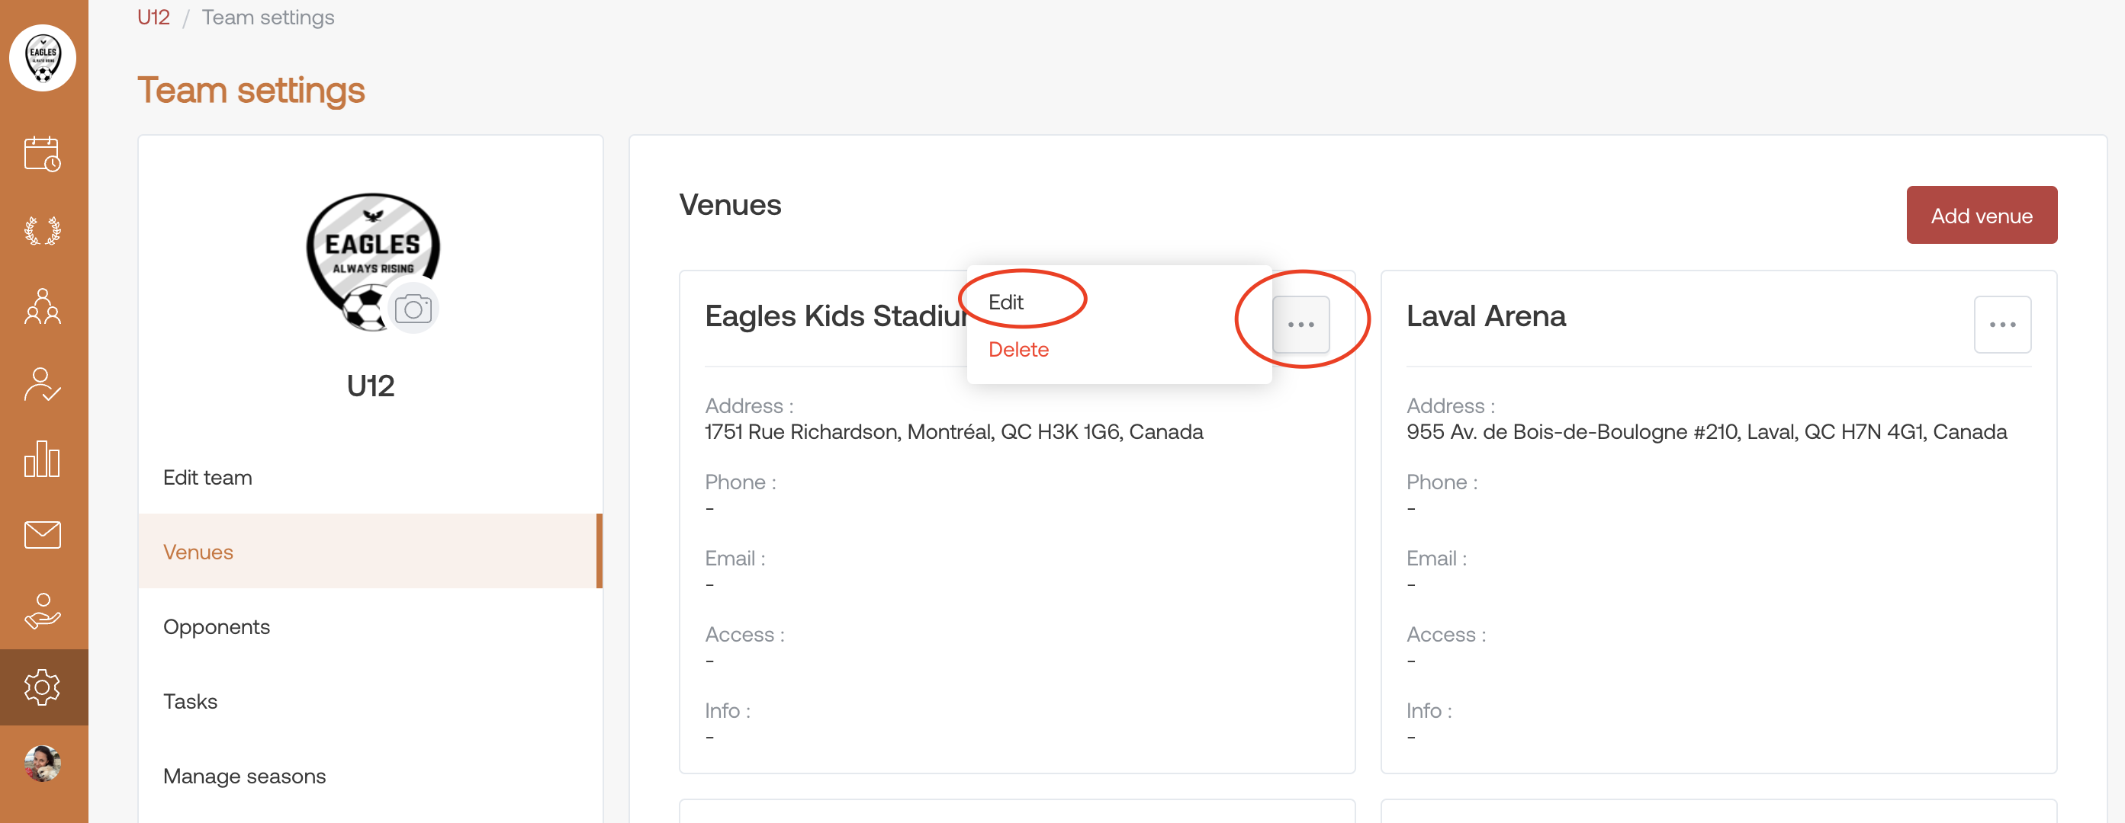Click the Eagles Kids Stadium venue title
The width and height of the screenshot is (2125, 823).
tap(836, 315)
